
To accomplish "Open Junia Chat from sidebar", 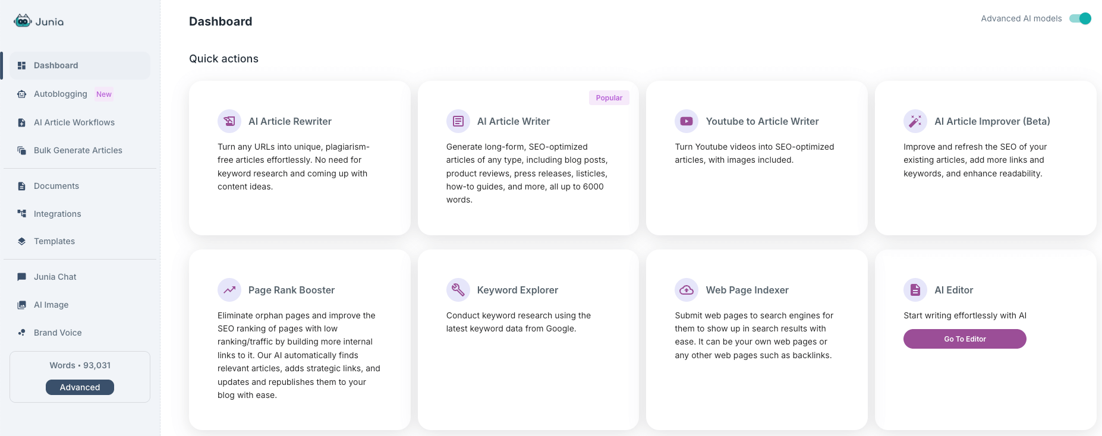I will (55, 277).
